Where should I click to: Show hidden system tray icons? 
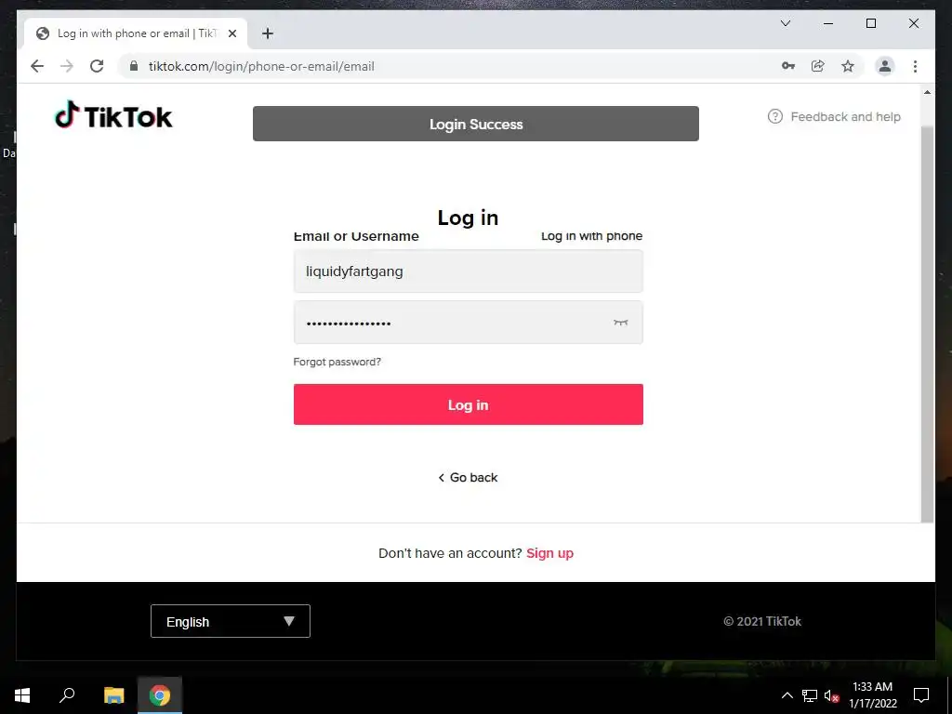[x=787, y=695]
